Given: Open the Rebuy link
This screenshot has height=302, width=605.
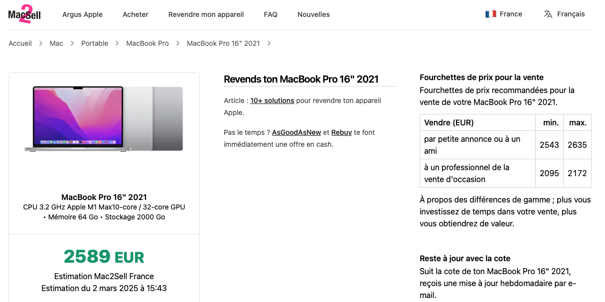Looking at the screenshot, I should tap(341, 132).
